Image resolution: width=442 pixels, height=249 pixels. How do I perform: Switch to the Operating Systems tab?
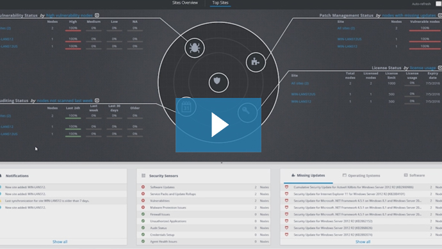pos(361,175)
